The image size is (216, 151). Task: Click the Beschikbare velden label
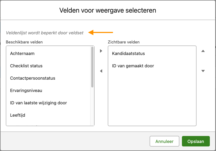point(24,42)
